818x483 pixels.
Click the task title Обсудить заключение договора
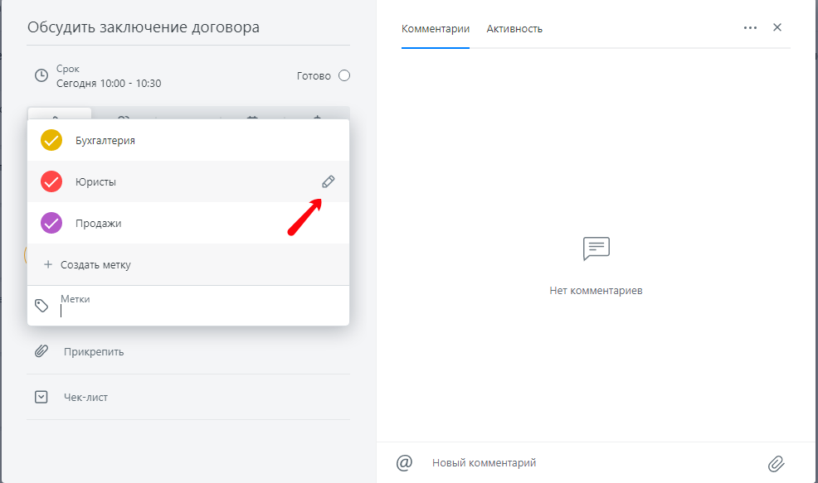(144, 27)
